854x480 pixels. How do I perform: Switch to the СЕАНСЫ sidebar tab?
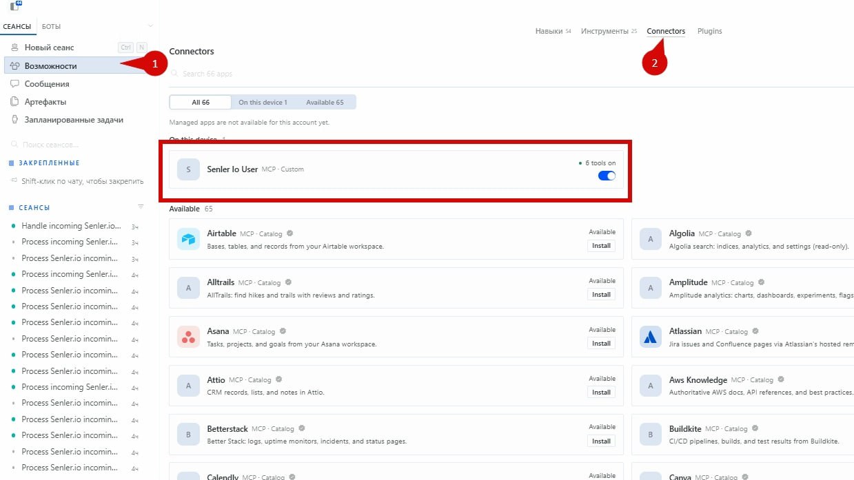[17, 26]
